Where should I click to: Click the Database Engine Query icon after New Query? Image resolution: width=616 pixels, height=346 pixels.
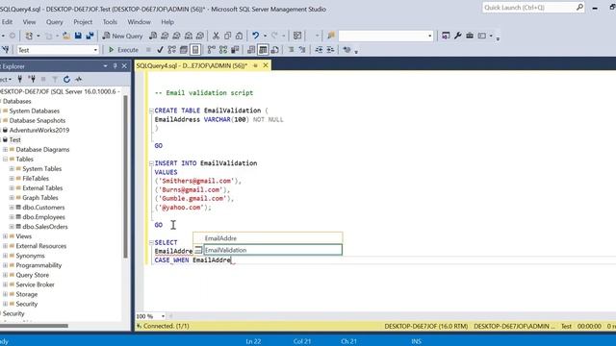153,36
